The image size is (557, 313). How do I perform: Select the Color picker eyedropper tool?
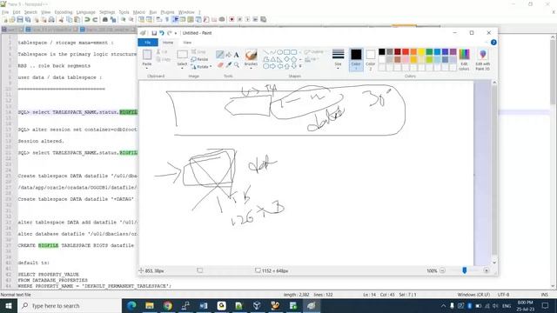pyautogui.click(x=228, y=65)
